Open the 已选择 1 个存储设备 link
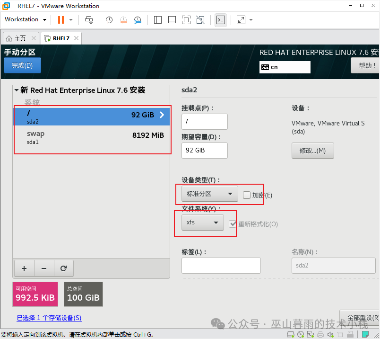 [49, 318]
